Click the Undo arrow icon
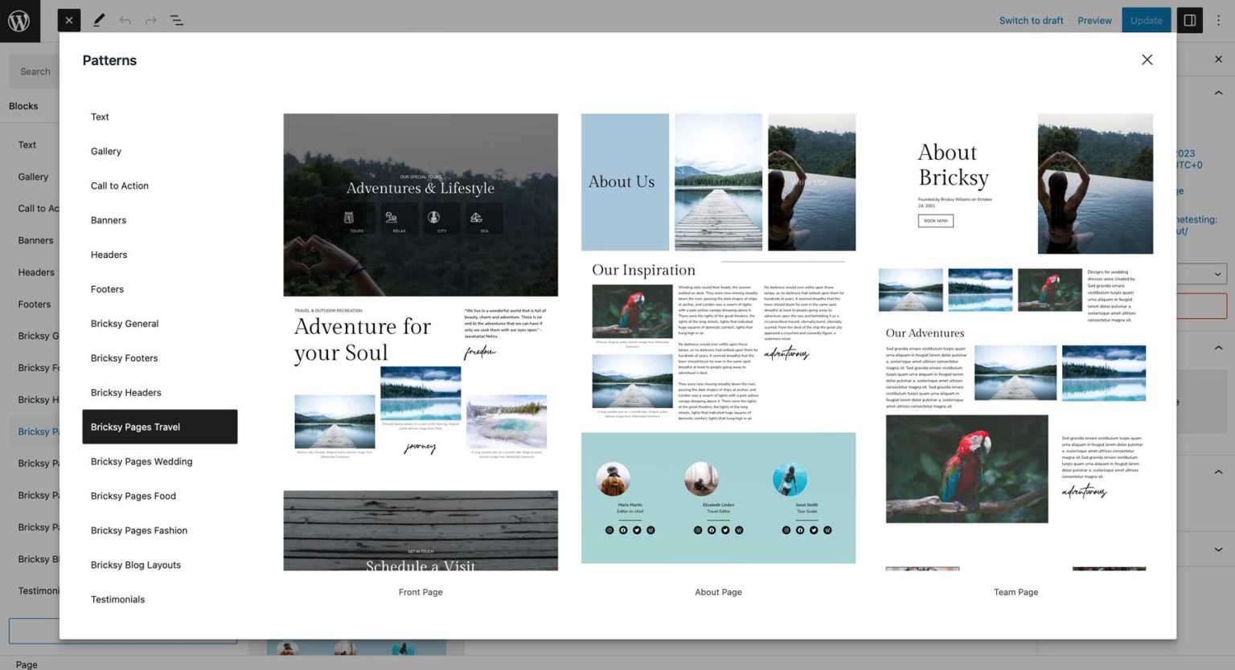 point(125,20)
